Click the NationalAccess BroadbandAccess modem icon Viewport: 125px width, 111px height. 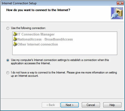(x=15, y=39)
